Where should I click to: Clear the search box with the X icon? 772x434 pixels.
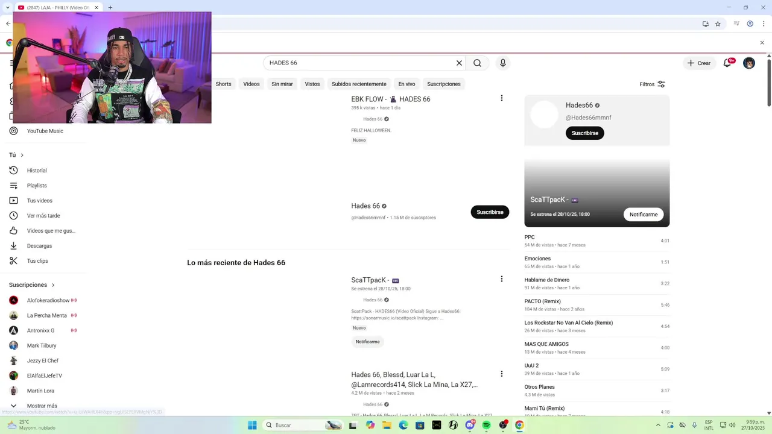click(459, 63)
